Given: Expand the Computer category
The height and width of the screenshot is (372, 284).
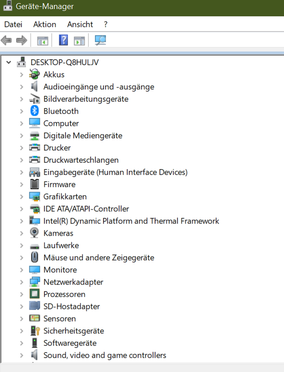Looking at the screenshot, I should click(x=21, y=123).
